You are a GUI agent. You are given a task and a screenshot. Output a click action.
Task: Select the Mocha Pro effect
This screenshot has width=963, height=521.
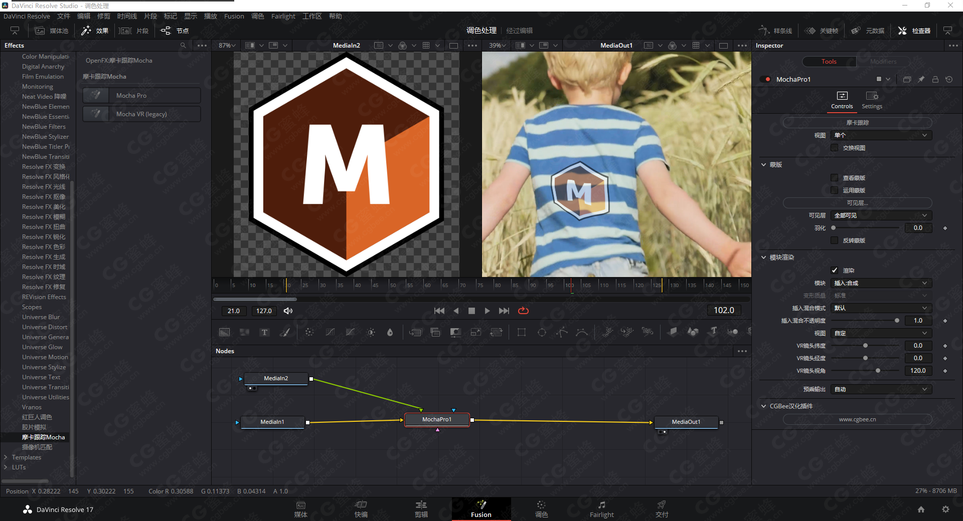(x=141, y=96)
